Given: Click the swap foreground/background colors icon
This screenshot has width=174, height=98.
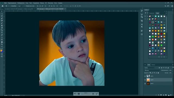Looking at the screenshot, I should [x=2, y=49].
